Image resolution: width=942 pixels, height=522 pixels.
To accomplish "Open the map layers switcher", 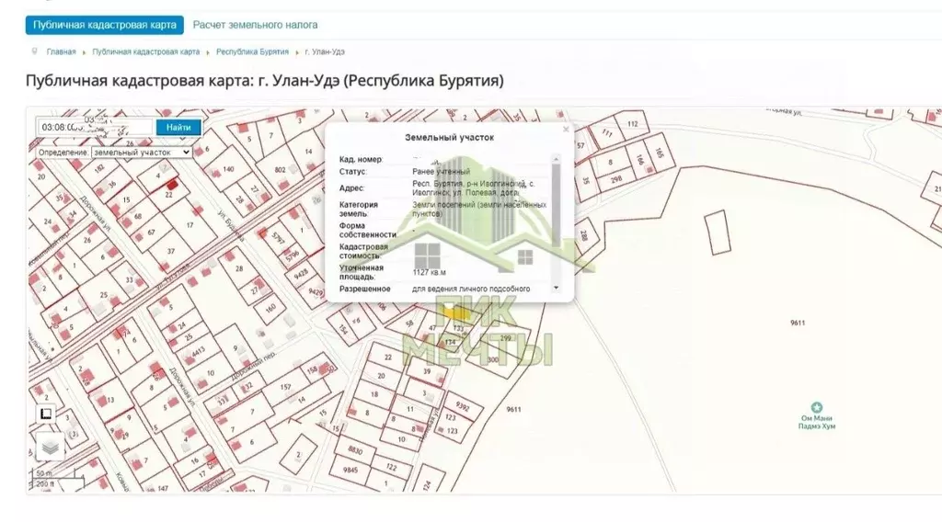I will pyautogui.click(x=51, y=448).
